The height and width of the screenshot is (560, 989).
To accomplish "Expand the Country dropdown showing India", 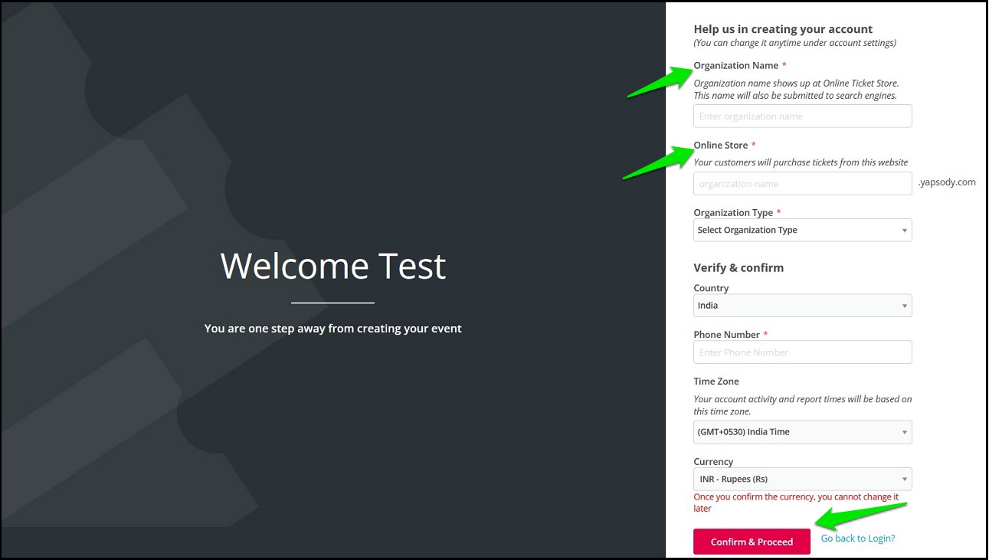I will click(x=802, y=306).
